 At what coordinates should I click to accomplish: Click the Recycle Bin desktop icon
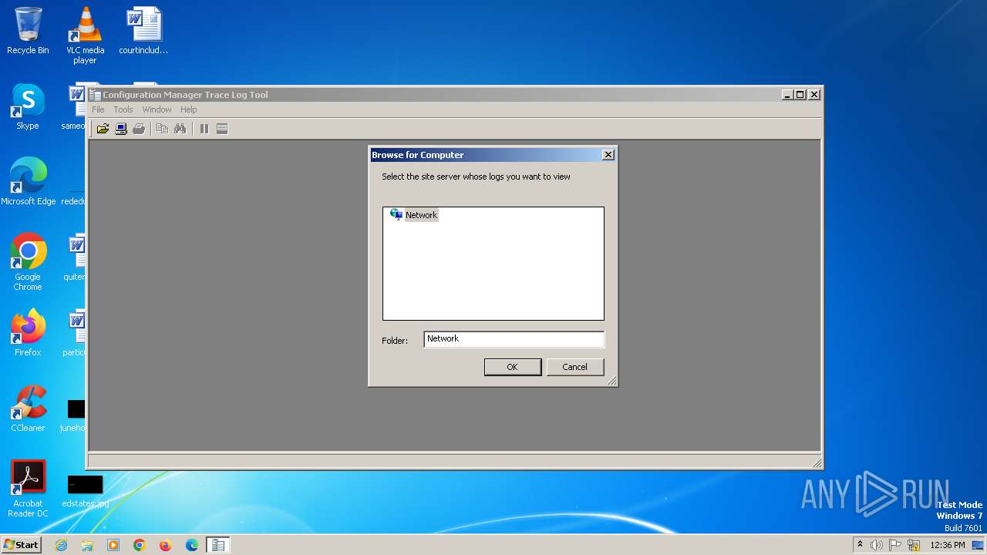tap(28, 32)
